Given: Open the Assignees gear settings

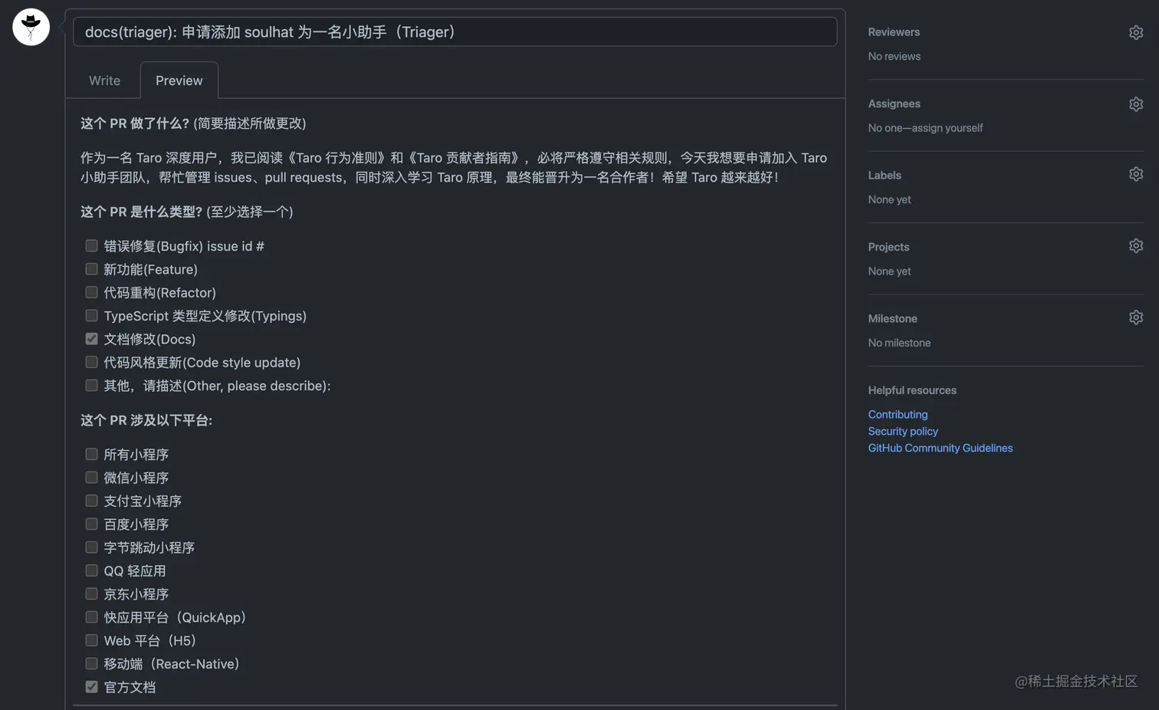Looking at the screenshot, I should [x=1136, y=104].
